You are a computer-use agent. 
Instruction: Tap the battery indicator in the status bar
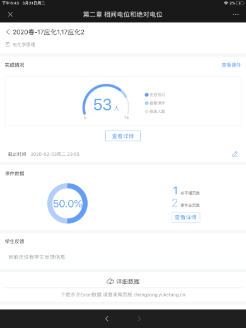(x=240, y=3)
